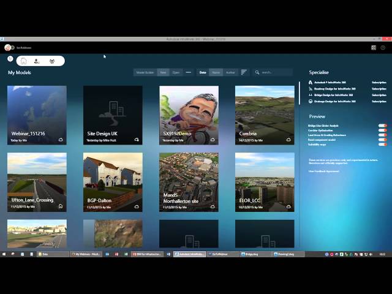Click the cloud icon on SX9192Demo tile
Screen dimensions: 392x294
(x=213, y=140)
